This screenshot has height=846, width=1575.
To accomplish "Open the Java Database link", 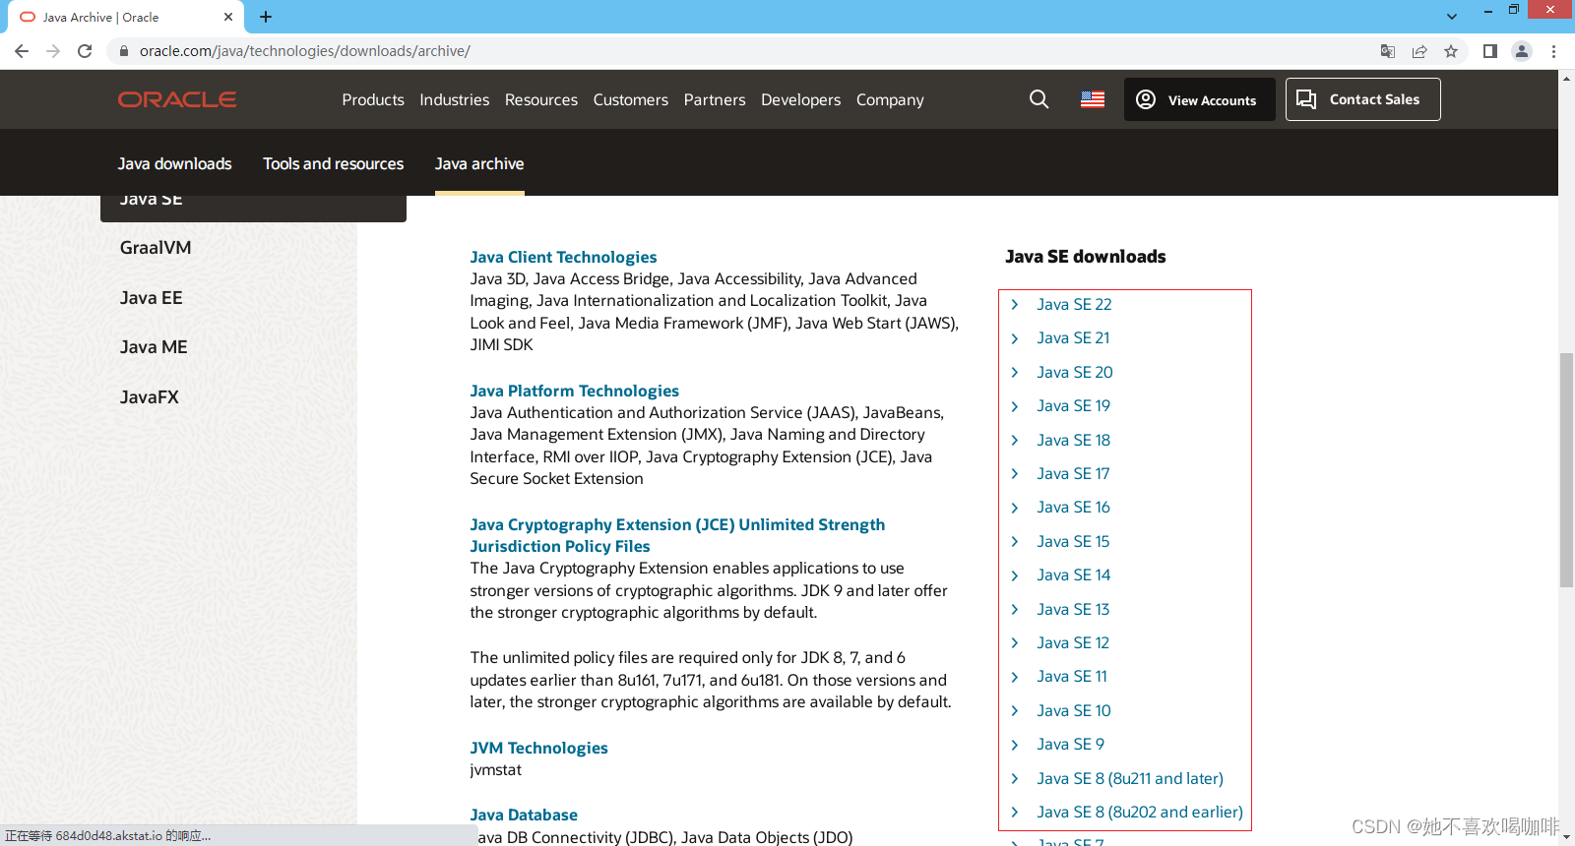I will point(524,815).
